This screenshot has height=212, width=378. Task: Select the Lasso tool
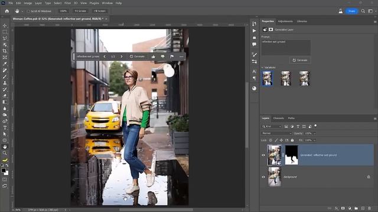click(x=5, y=38)
